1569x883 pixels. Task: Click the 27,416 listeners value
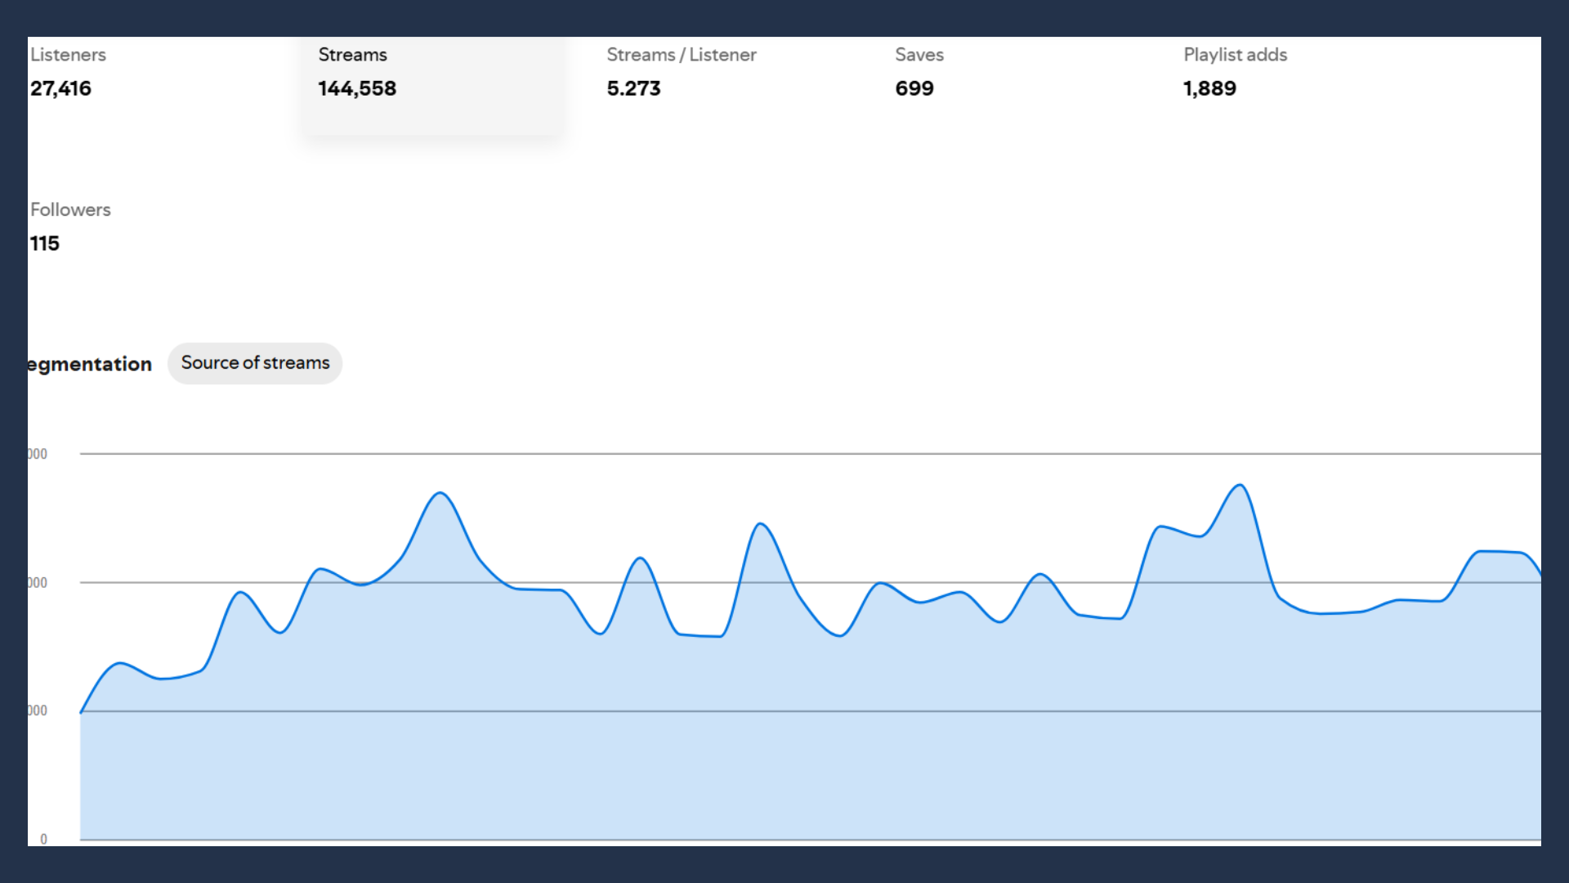click(x=60, y=88)
